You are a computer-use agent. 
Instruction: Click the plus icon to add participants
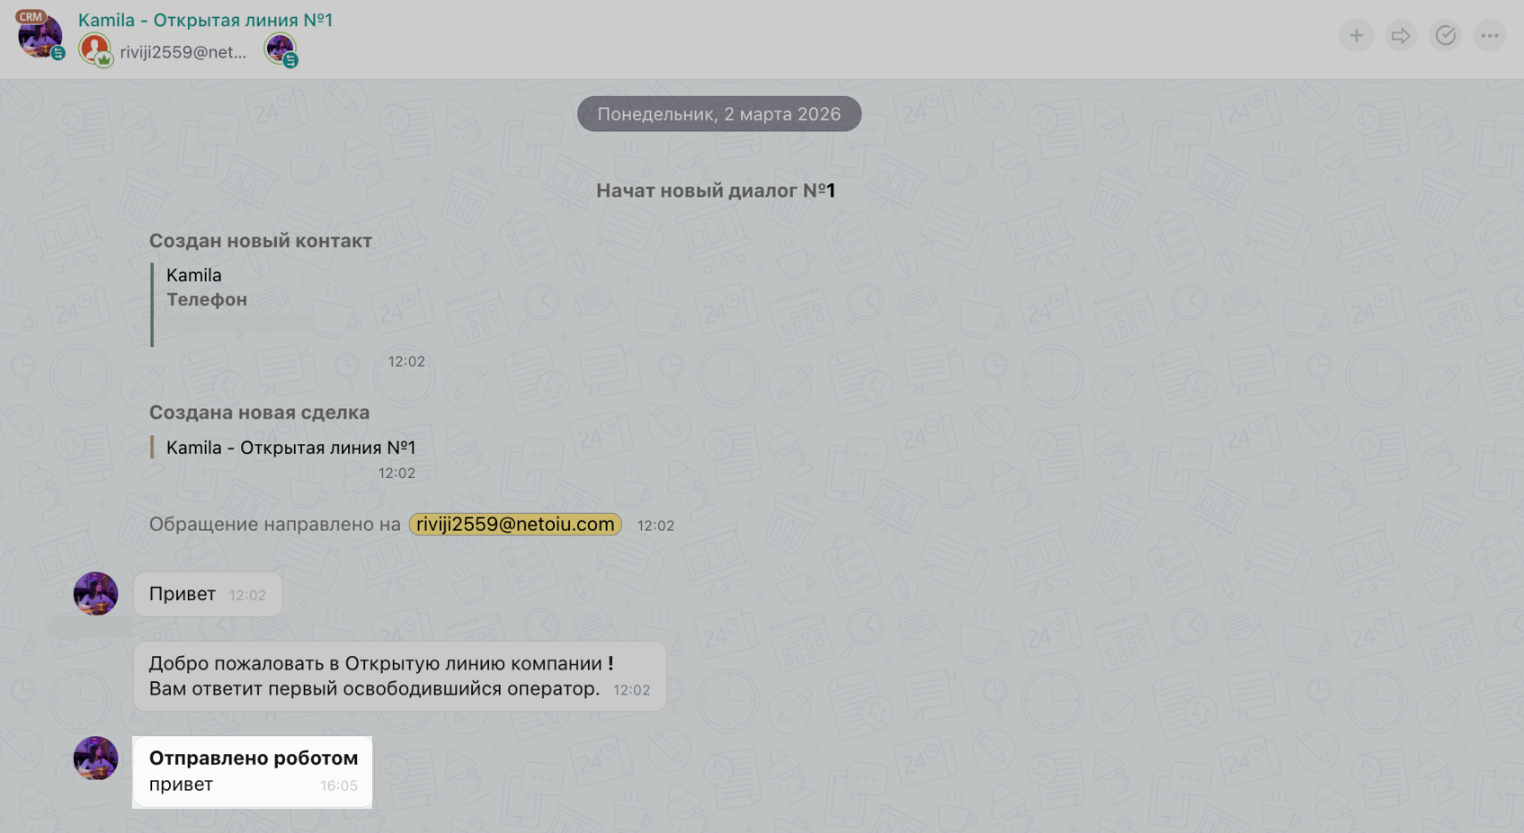(x=1356, y=36)
